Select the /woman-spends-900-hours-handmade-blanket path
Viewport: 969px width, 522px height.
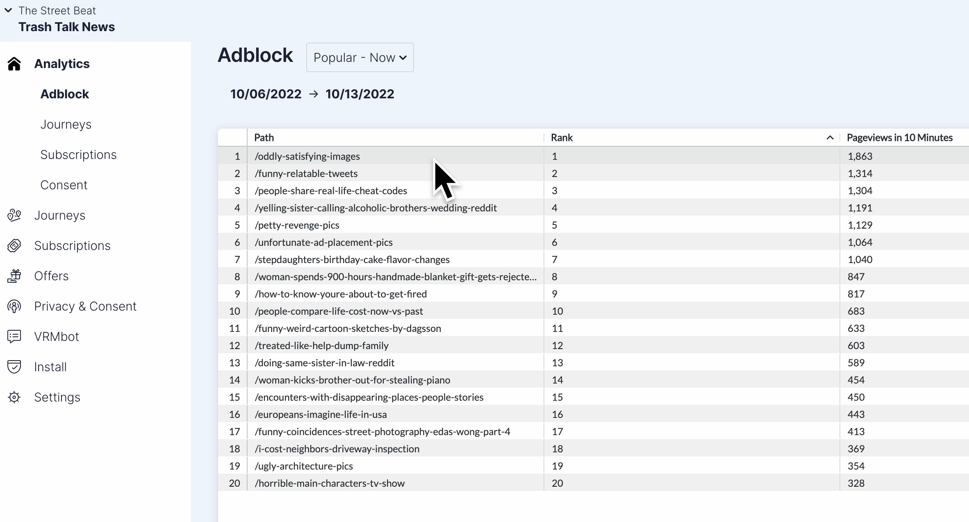tap(396, 277)
